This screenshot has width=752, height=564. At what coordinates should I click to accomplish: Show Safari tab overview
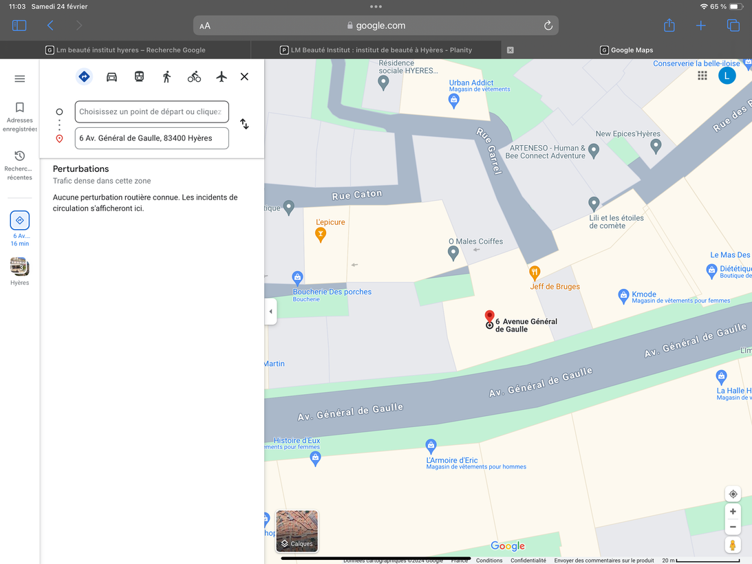tap(733, 25)
